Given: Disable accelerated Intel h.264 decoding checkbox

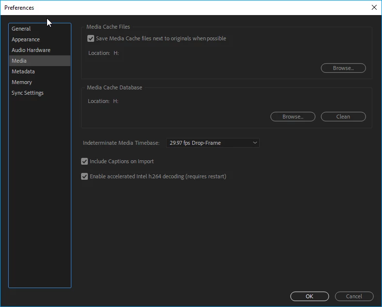Looking at the screenshot, I should 84,176.
